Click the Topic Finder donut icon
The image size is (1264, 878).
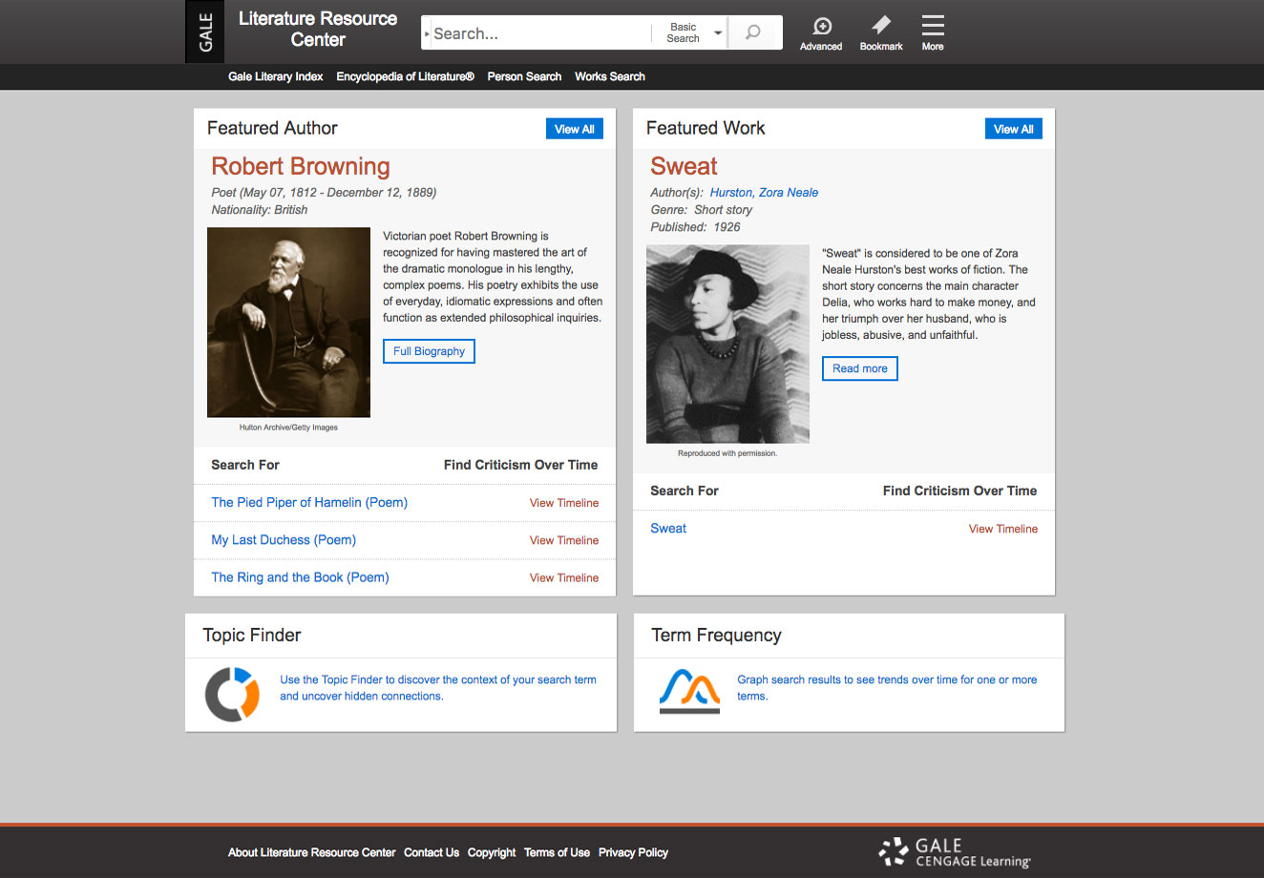point(232,694)
